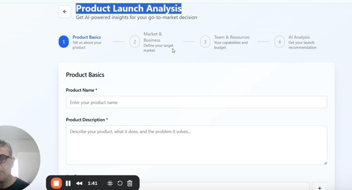The height and width of the screenshot is (190, 352).
Task: Focus the Product Description text area
Action: coord(197,145)
